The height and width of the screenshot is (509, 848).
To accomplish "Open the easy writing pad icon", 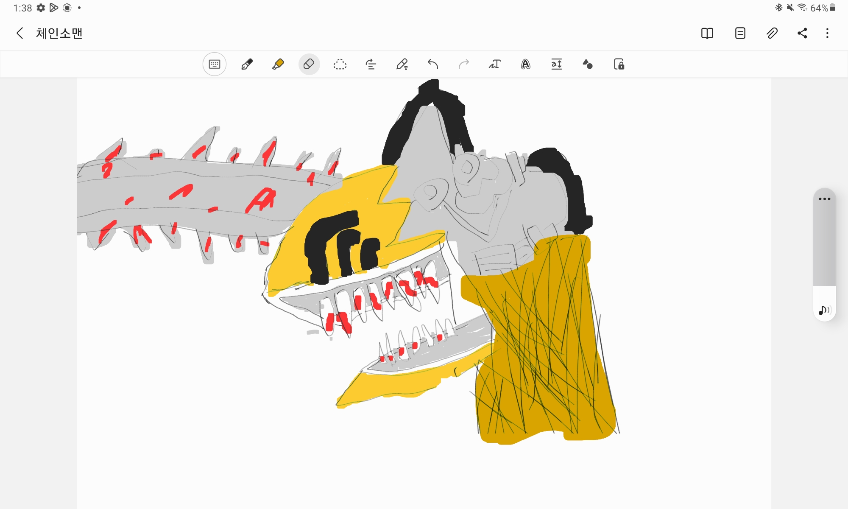I will [x=557, y=64].
